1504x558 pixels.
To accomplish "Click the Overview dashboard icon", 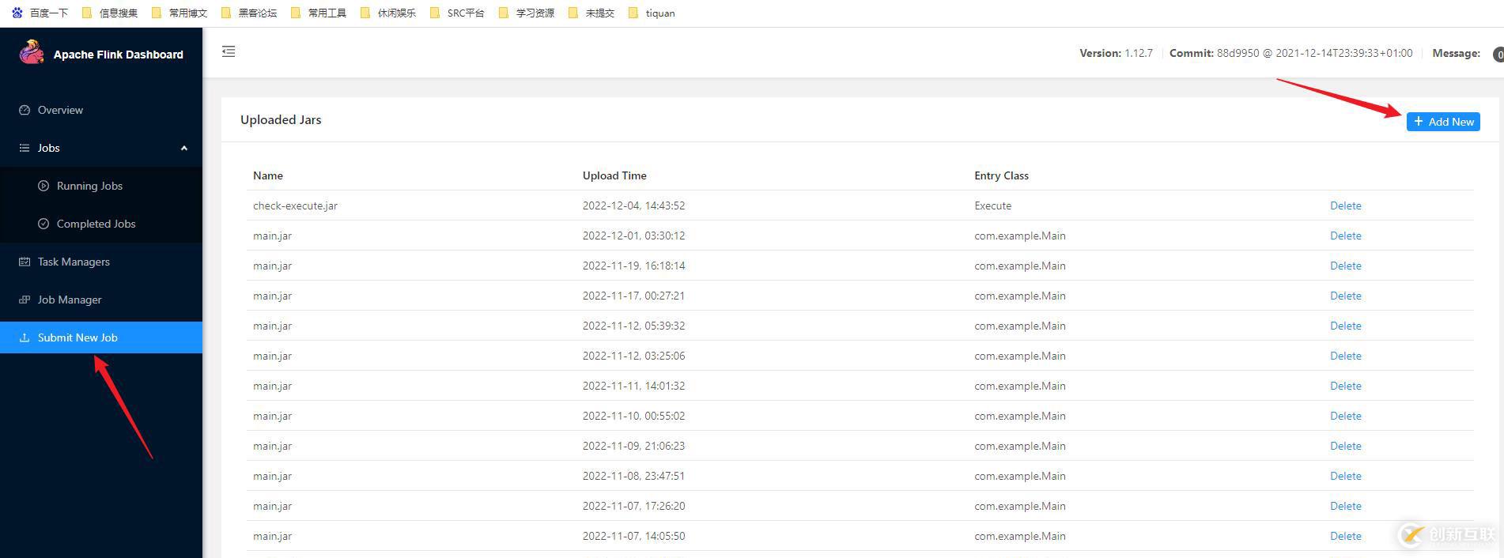I will [25, 110].
